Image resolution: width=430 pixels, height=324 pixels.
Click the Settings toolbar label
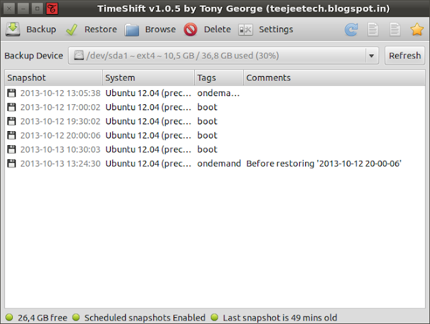276,30
